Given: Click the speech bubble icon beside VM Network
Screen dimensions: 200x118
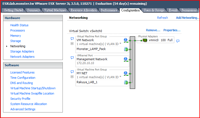Looking at the screenshot, I should tap(72, 39).
